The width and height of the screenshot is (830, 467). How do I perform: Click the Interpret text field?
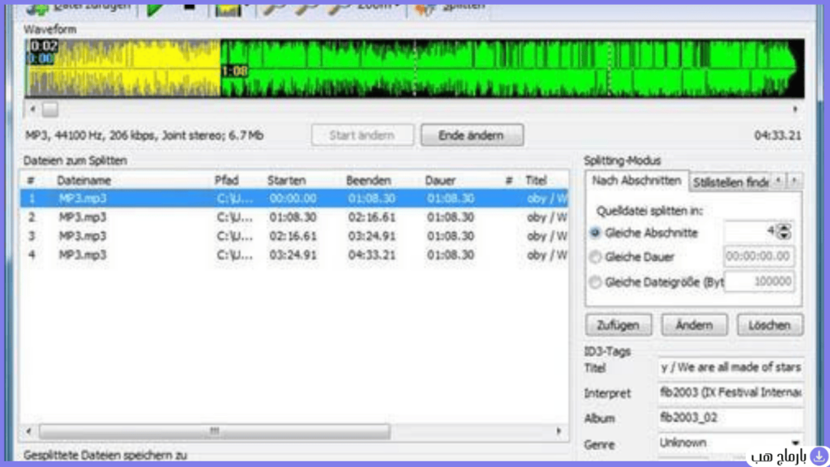(730, 392)
